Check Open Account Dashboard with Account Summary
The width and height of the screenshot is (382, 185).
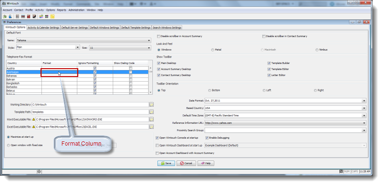coord(157,153)
